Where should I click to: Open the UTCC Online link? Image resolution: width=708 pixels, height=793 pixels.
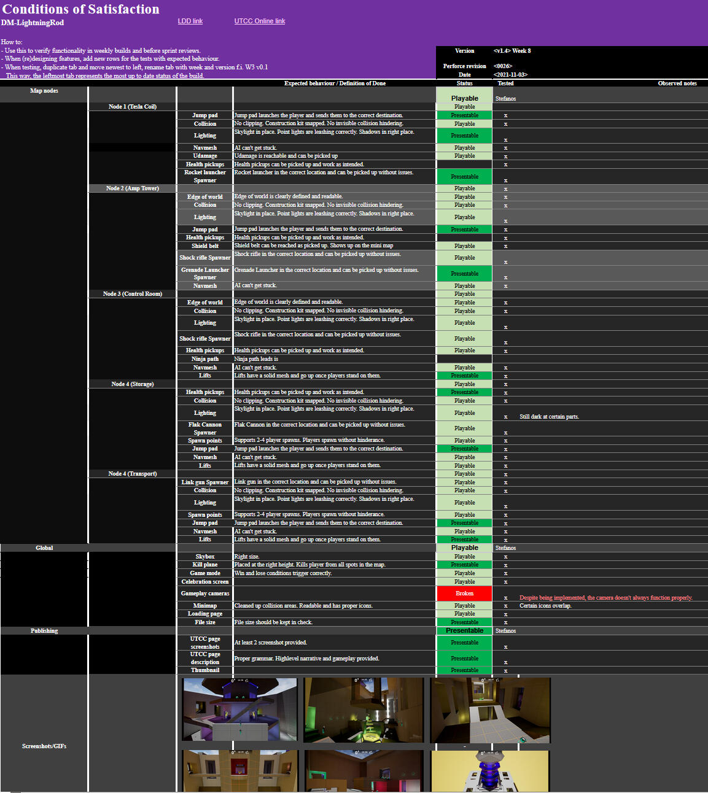tap(259, 21)
